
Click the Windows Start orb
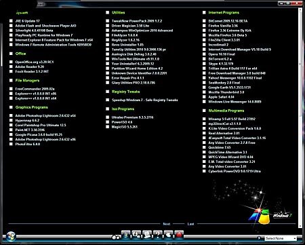pyautogui.click(x=11, y=236)
